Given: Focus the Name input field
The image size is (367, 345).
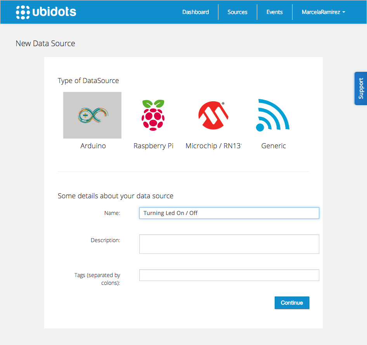Looking at the screenshot, I should pyautogui.click(x=229, y=213).
